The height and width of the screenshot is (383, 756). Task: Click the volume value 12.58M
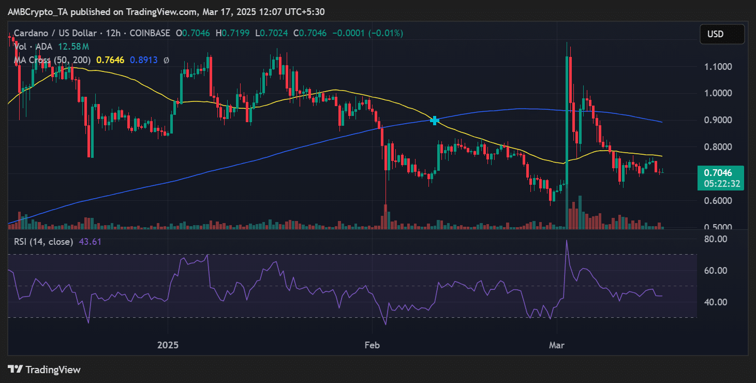point(69,47)
